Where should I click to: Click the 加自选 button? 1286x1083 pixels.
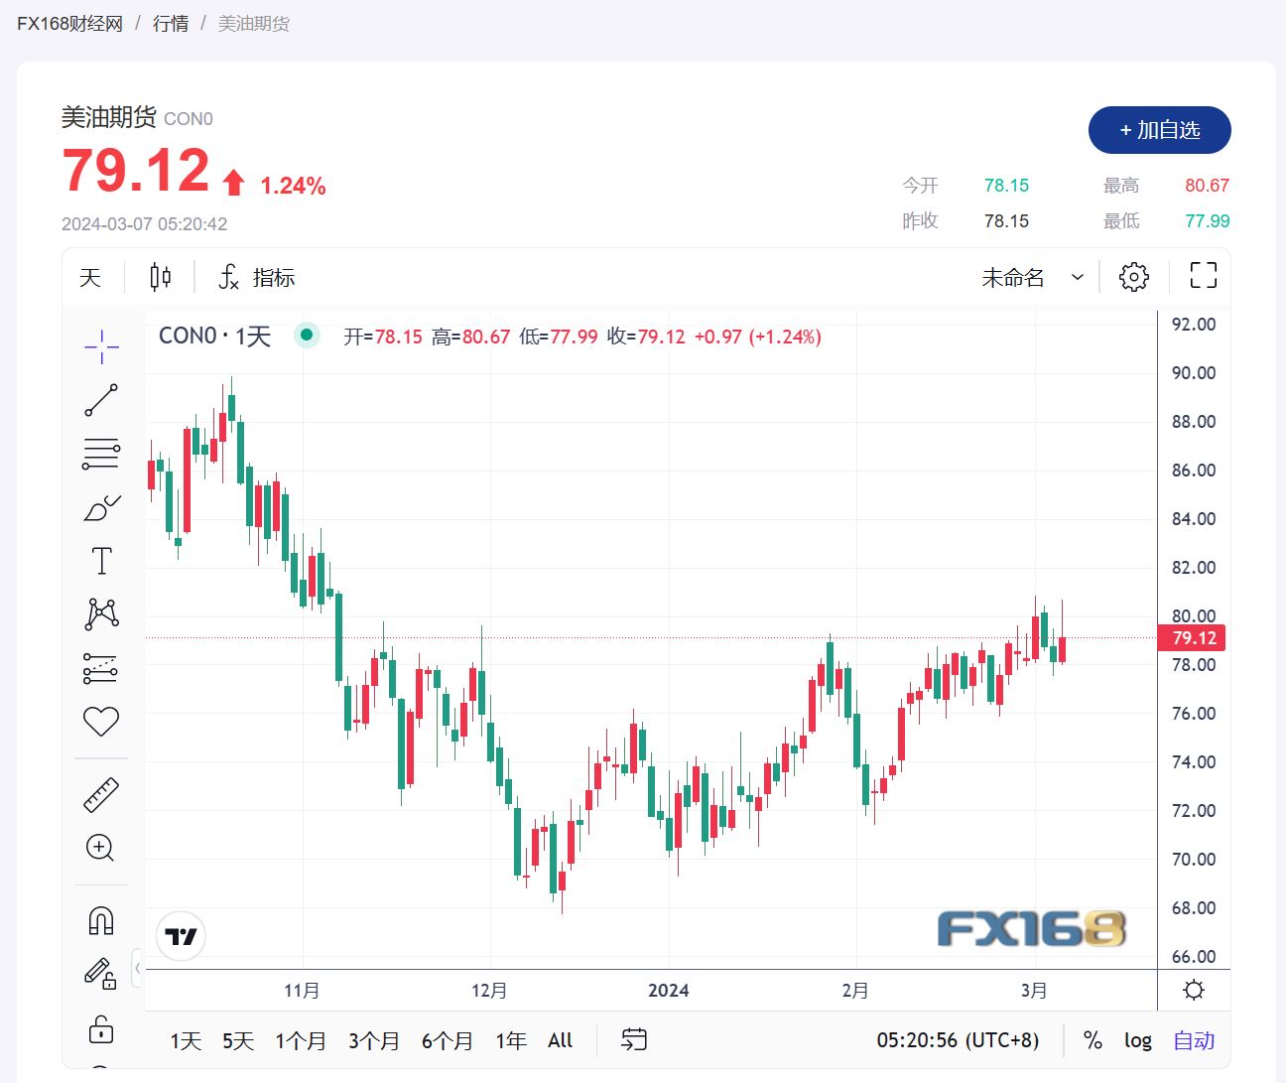(x=1159, y=130)
